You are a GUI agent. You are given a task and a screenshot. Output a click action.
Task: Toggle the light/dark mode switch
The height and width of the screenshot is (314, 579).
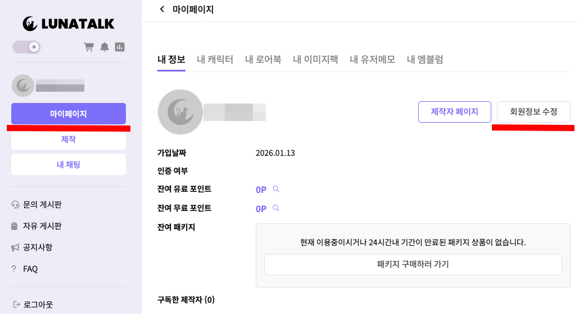pyautogui.click(x=26, y=47)
